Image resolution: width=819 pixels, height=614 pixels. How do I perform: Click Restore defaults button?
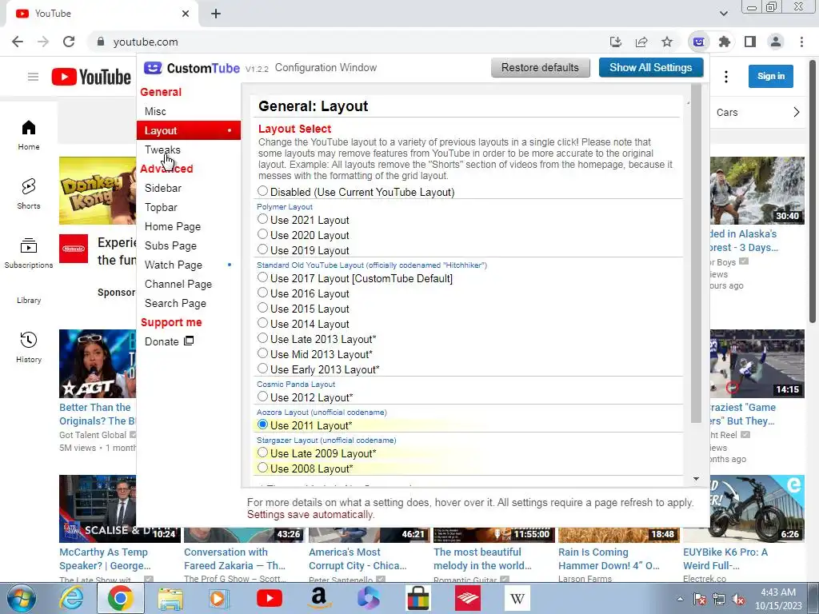pyautogui.click(x=540, y=67)
